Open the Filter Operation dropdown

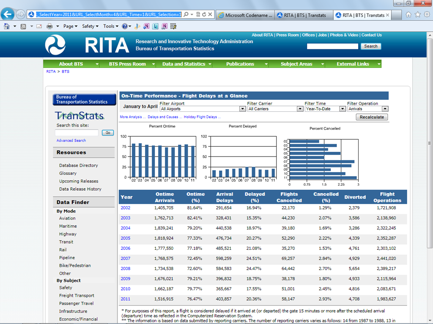click(385, 109)
